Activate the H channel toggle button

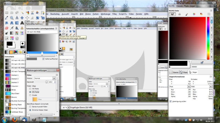pos(211,20)
